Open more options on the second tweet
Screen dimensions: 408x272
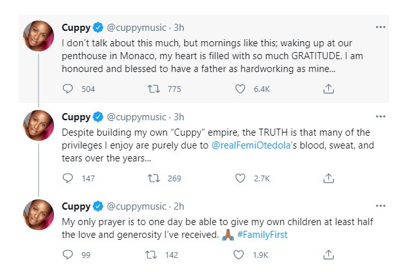pos(380,117)
